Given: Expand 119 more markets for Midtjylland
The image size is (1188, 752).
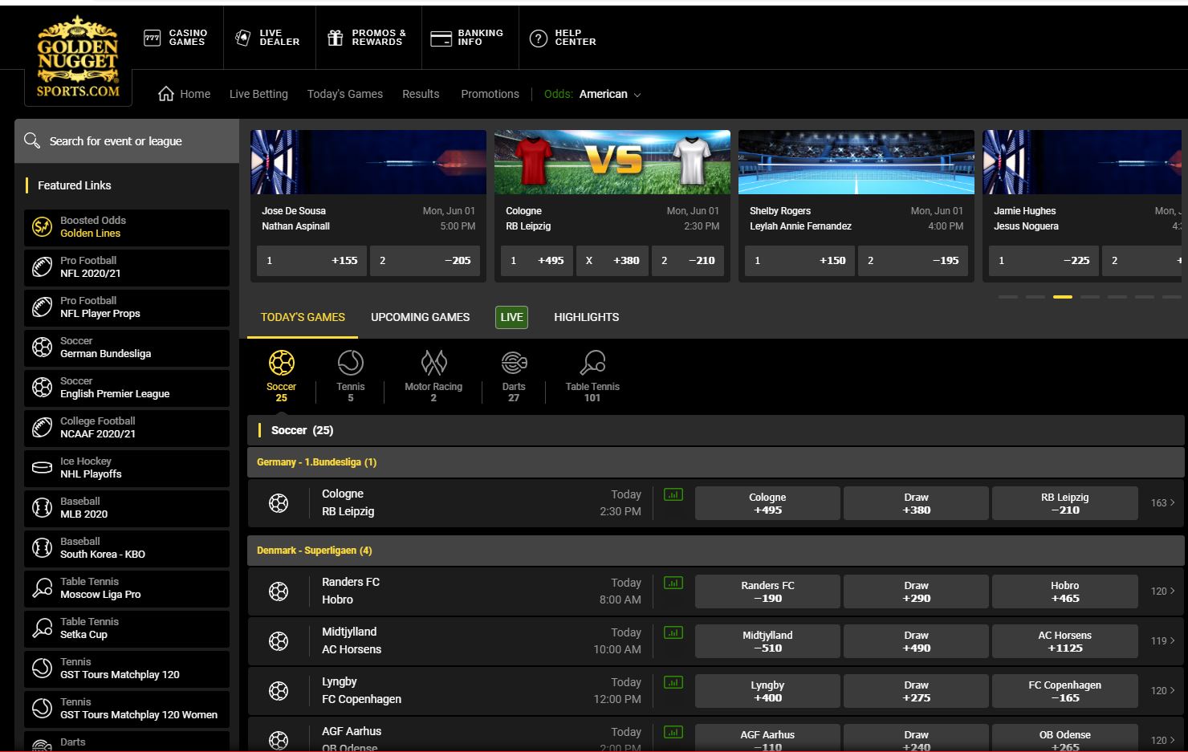Looking at the screenshot, I should coord(1162,641).
